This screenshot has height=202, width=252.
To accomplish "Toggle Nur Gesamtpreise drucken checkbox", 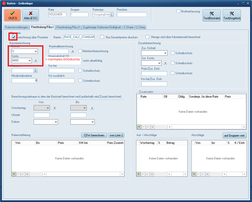I will point(102,37).
